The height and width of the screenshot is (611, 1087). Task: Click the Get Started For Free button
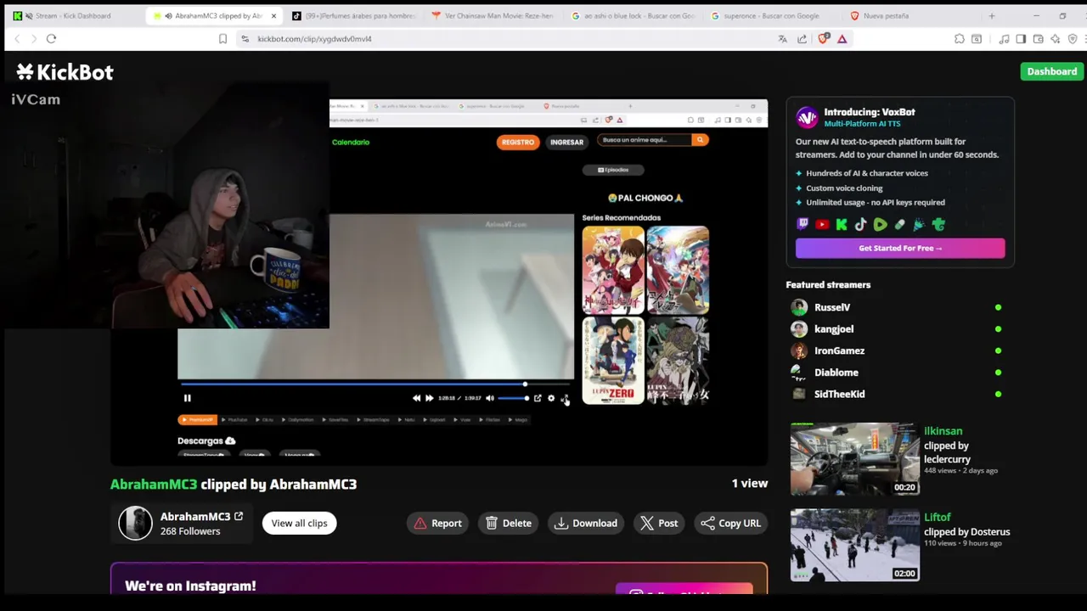click(x=900, y=248)
